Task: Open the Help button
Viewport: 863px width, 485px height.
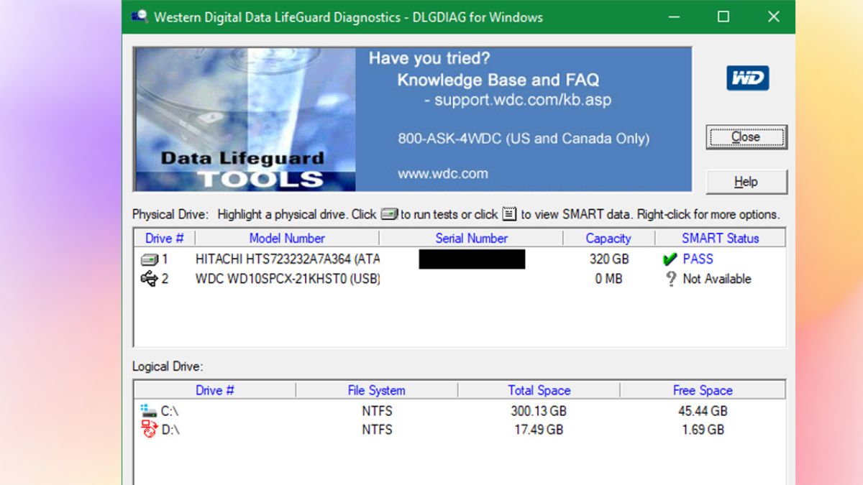Action: coord(746,182)
